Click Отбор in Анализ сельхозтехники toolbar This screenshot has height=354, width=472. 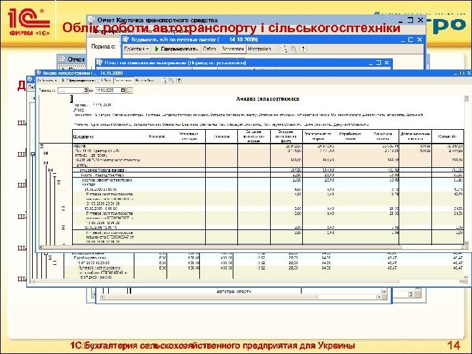pyautogui.click(x=106, y=81)
